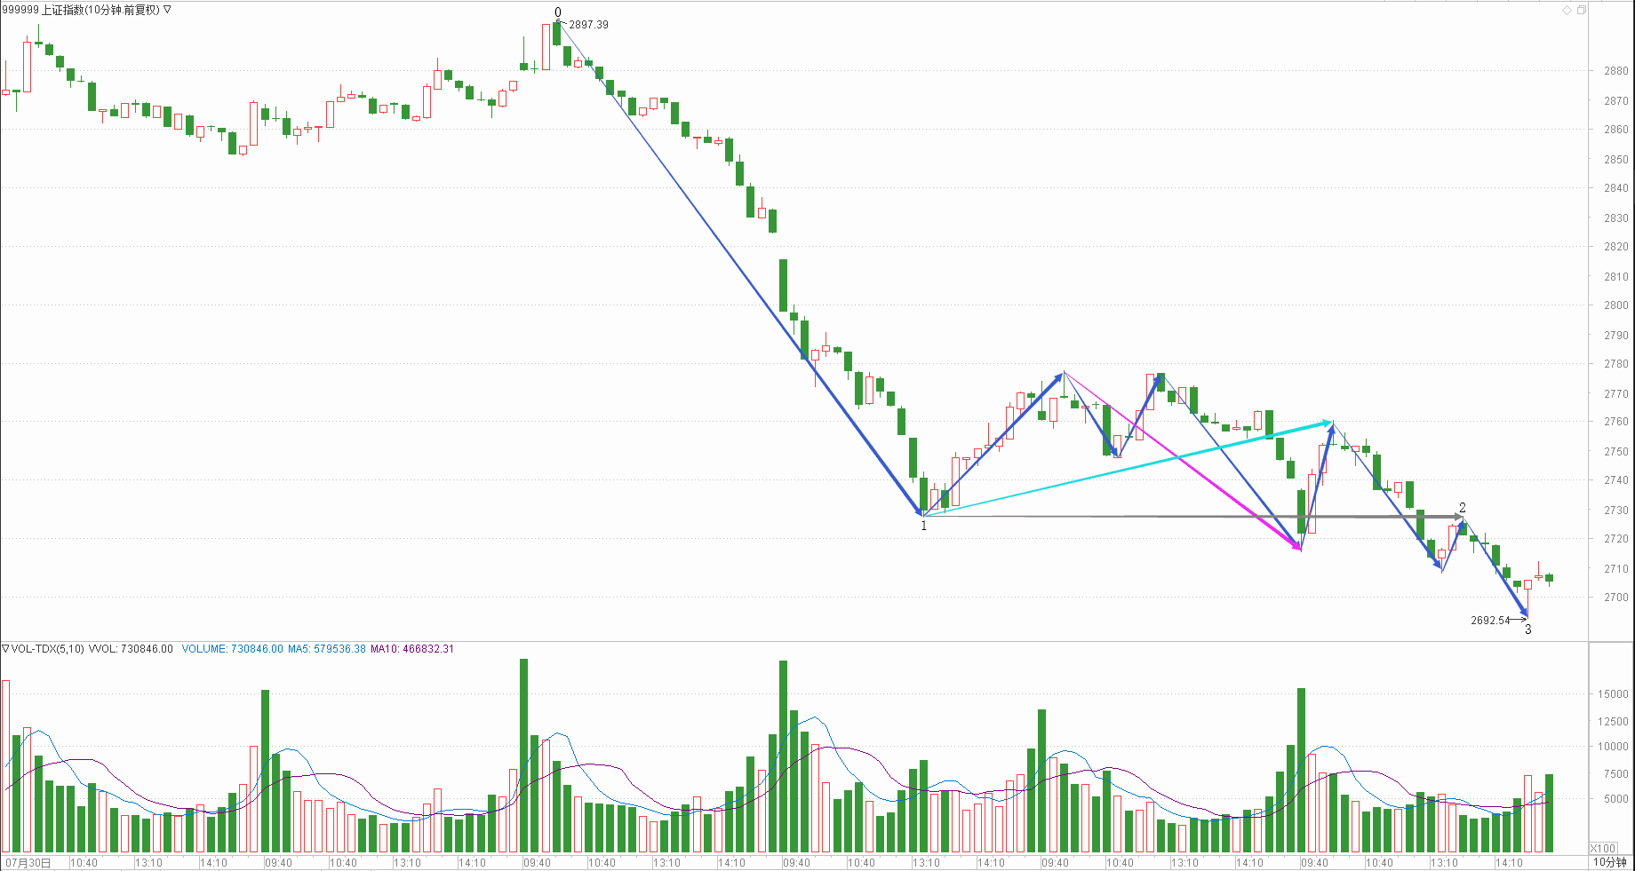Click the MA5 volume average readout
Viewport: 1635px width, 871px height.
click(x=326, y=649)
